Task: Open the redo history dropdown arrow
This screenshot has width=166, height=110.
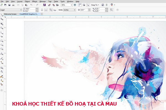Action: (40, 5)
